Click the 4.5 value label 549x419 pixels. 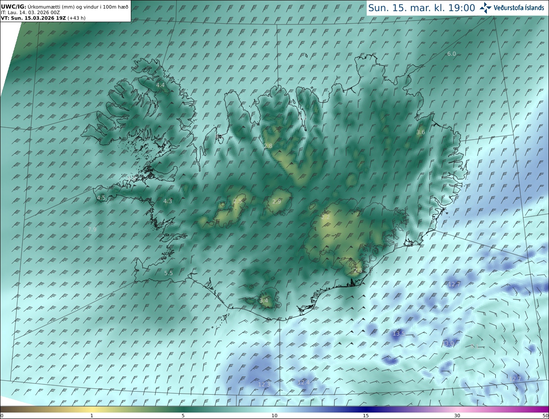coord(101,198)
